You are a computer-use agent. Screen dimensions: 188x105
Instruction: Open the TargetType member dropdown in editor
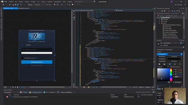pyautogui.click(x=134, y=10)
